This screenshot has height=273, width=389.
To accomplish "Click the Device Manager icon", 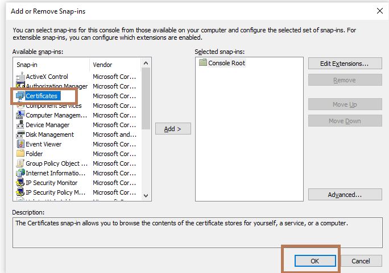I will 20,125.
